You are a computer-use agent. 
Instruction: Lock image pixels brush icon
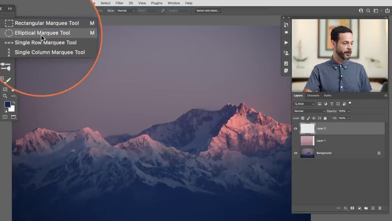(x=308, y=118)
